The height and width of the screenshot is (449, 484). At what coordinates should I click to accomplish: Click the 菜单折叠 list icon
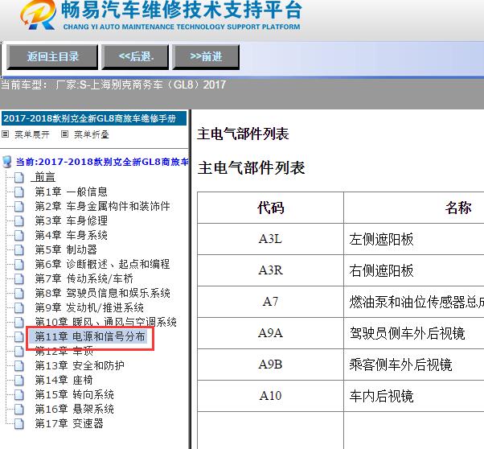click(x=64, y=134)
